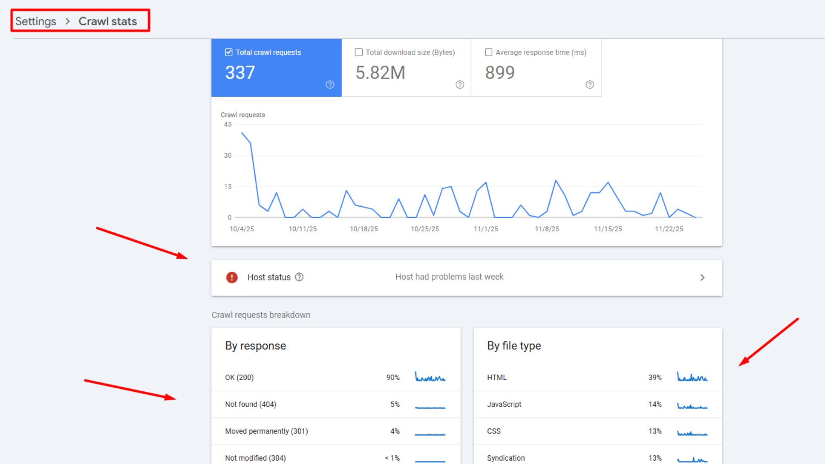The image size is (825, 464).
Task: Click the JavaScript sparkline chart
Action: 692,404
